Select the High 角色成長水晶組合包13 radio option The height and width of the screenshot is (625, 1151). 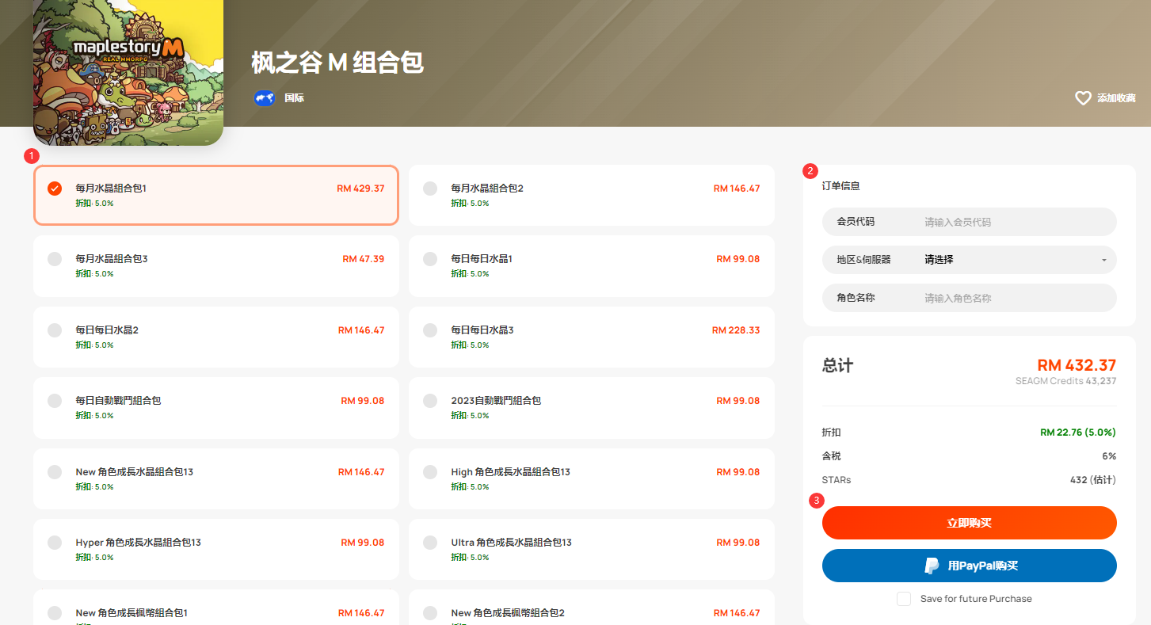[x=430, y=472]
